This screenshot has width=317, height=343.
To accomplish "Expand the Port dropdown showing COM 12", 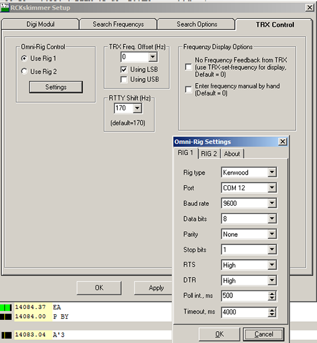I will point(272,188).
